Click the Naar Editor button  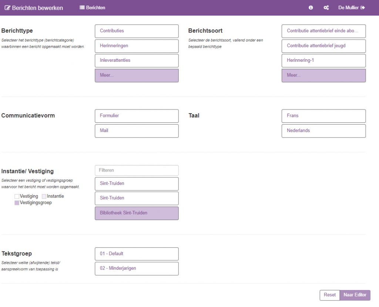point(355,295)
